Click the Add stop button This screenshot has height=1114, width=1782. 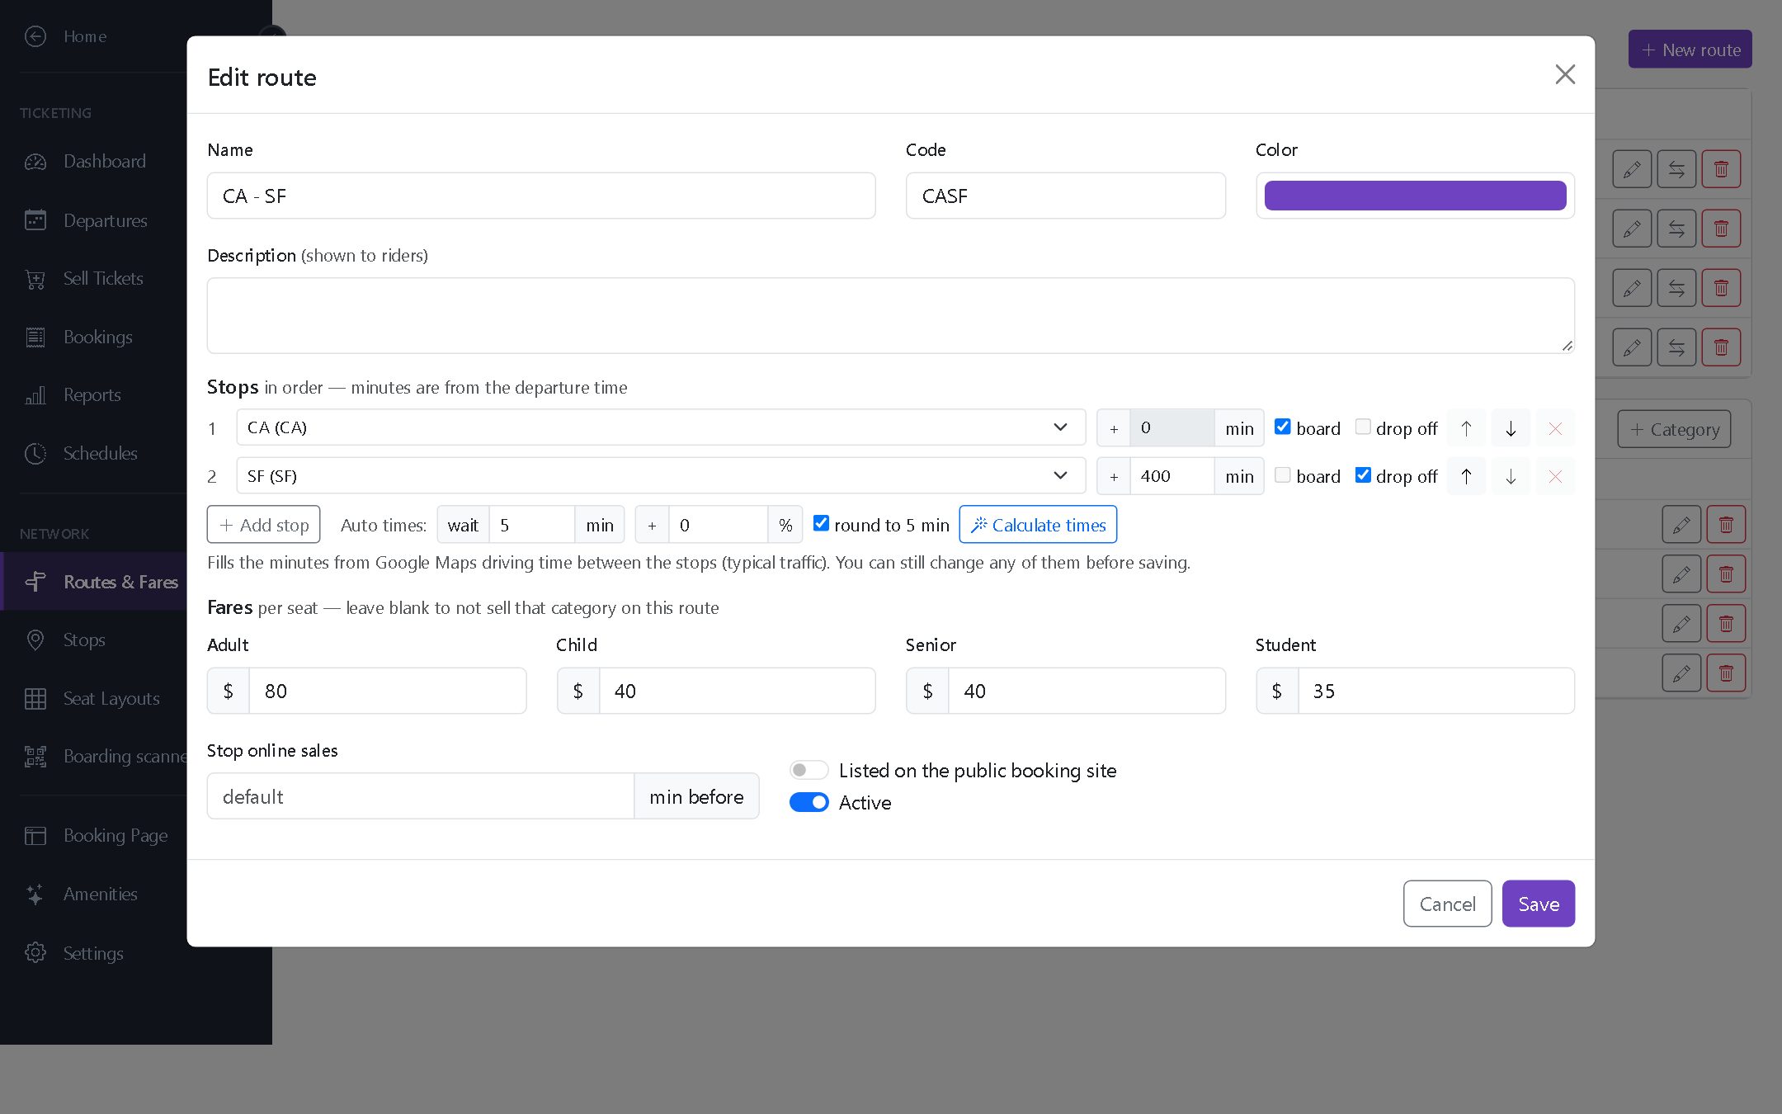263,525
